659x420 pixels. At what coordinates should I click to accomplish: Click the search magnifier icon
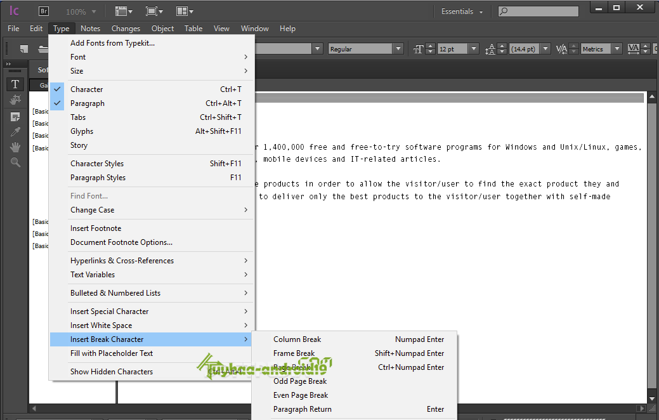[504, 11]
